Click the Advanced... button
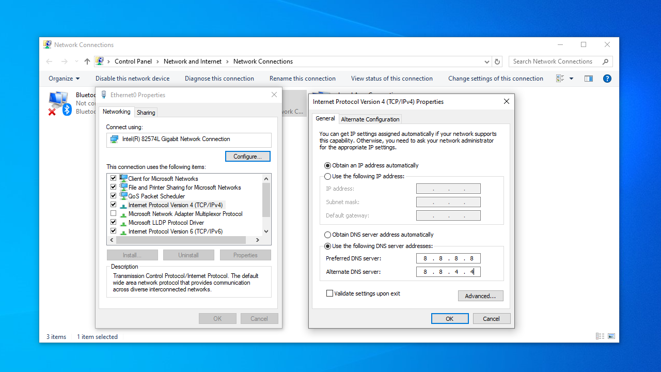Image resolution: width=661 pixels, height=372 pixels. 480,296
